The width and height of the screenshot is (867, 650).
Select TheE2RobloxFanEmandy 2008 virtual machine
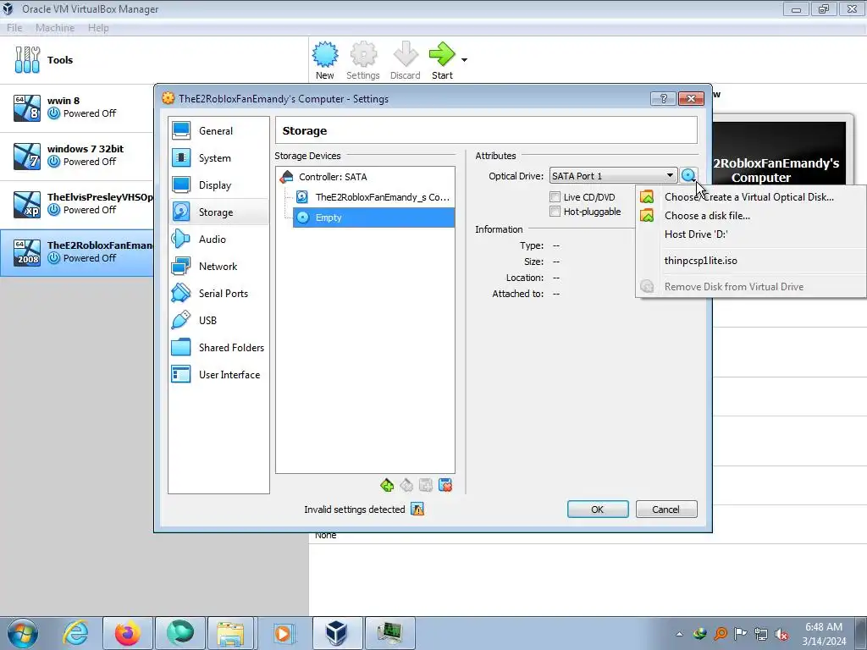[x=77, y=252]
